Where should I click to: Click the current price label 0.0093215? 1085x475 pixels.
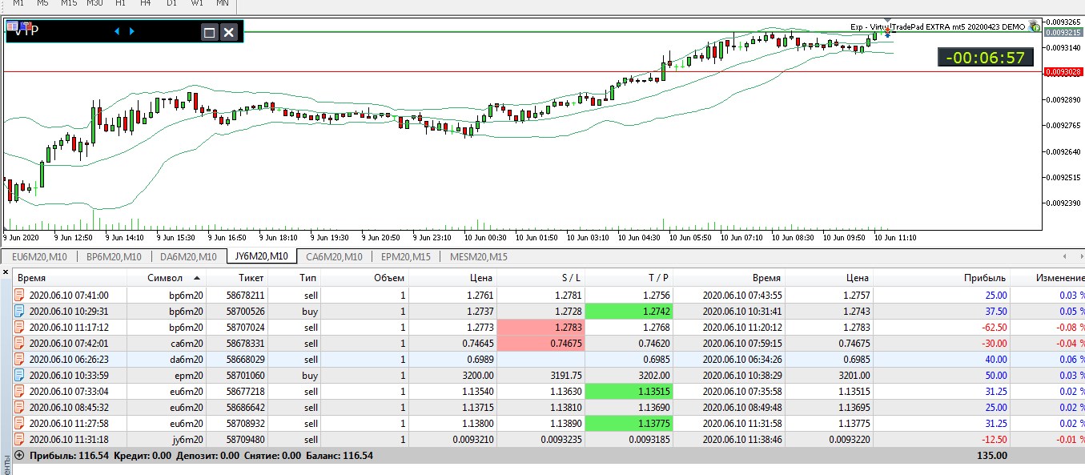tap(1063, 32)
